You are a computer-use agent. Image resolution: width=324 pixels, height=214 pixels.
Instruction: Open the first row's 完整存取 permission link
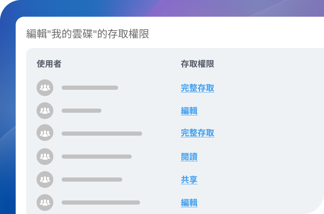(197, 88)
